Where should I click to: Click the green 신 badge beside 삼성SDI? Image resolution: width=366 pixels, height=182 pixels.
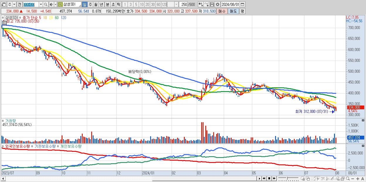pos(60,5)
